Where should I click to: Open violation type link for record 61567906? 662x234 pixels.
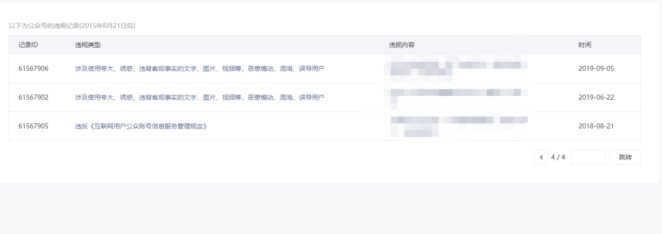coord(200,69)
